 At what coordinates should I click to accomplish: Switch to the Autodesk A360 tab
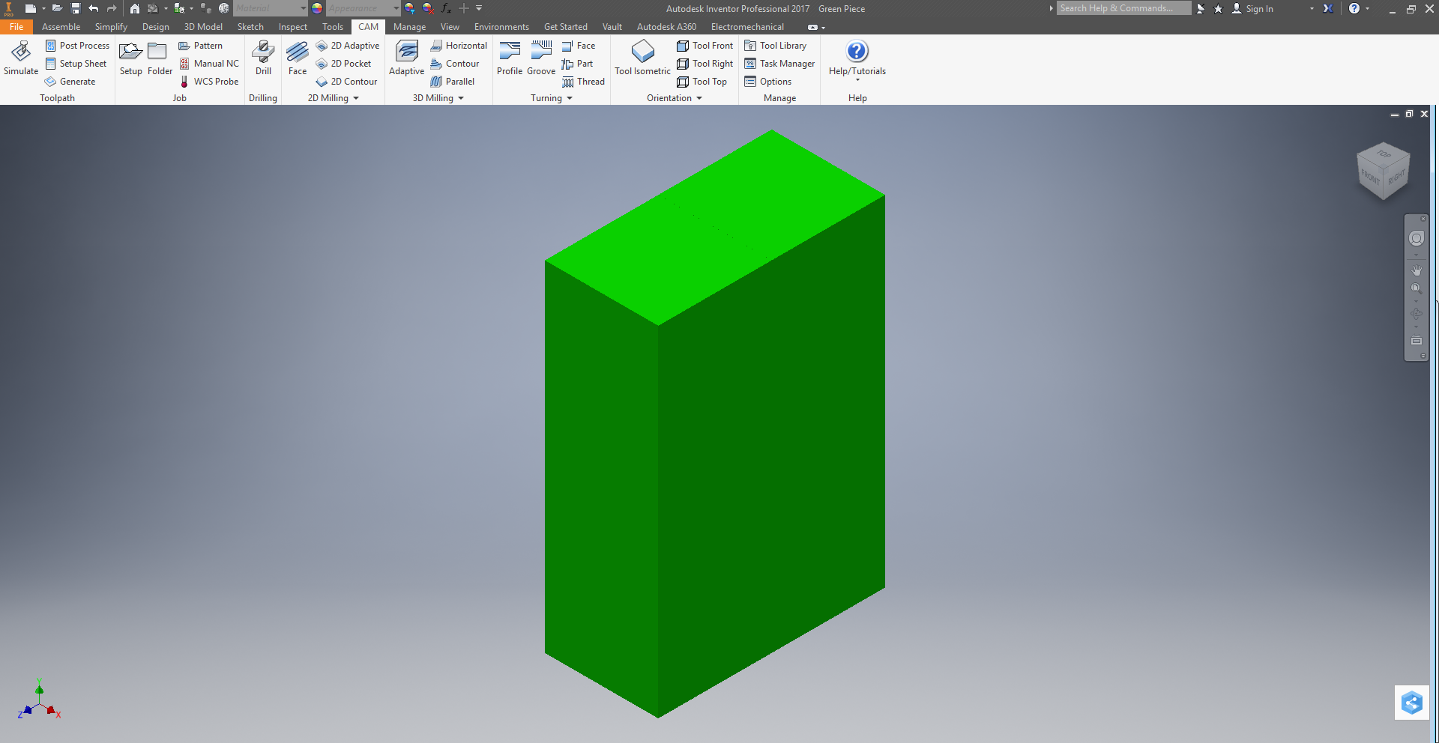[x=666, y=27]
